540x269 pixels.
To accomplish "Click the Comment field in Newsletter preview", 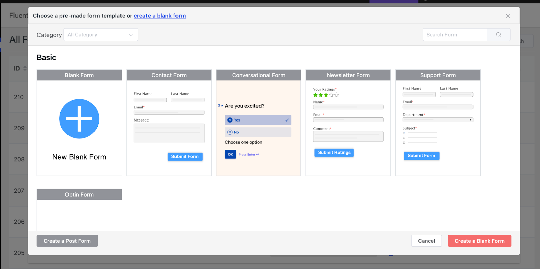I will 348,137.
